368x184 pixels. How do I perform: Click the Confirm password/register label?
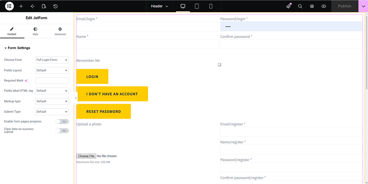coord(243,178)
